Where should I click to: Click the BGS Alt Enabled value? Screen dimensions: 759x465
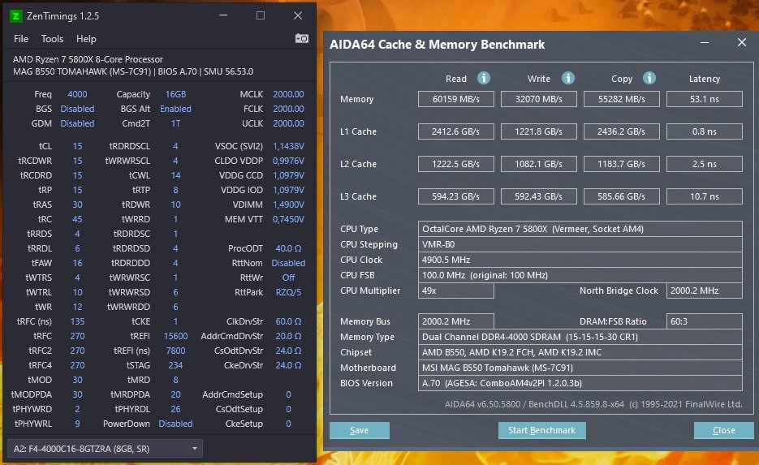click(175, 109)
